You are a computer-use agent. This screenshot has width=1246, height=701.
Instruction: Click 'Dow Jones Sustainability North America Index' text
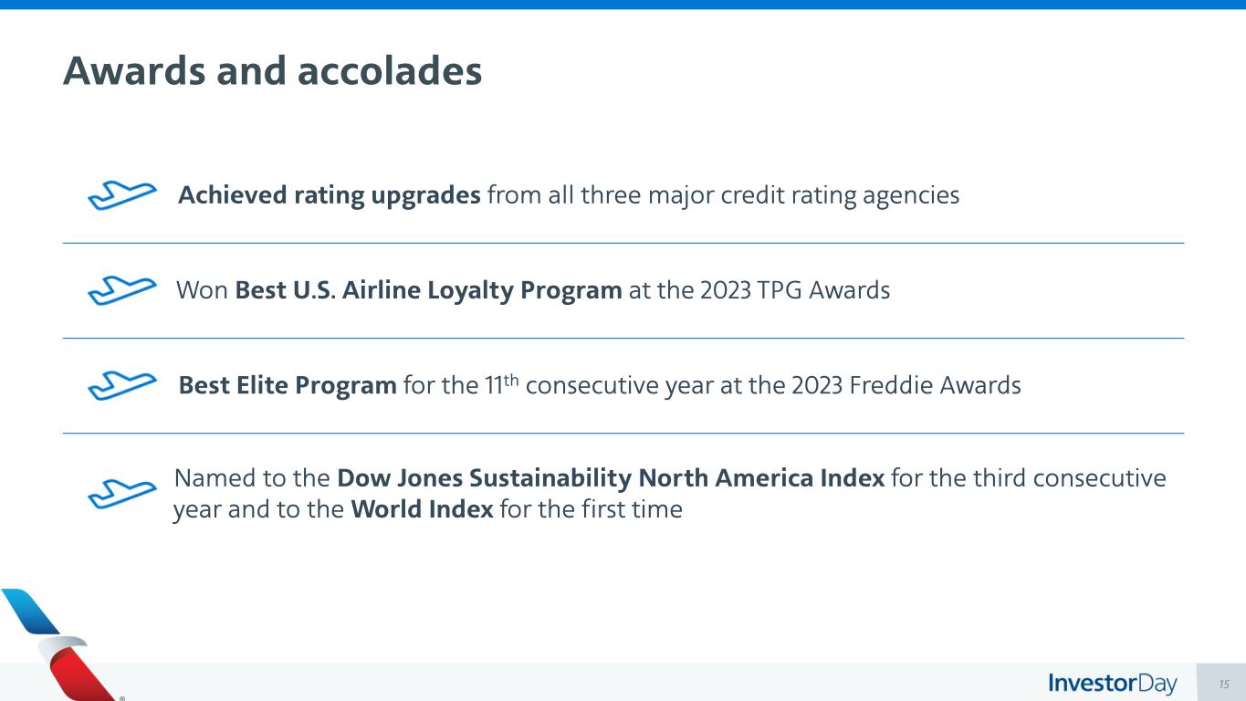(x=610, y=478)
